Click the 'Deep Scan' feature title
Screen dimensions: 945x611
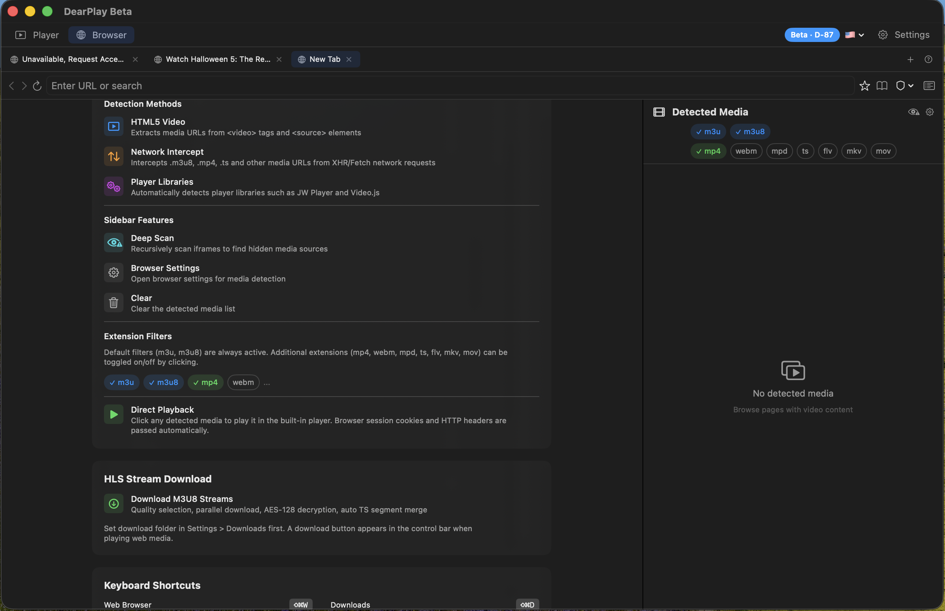152,238
